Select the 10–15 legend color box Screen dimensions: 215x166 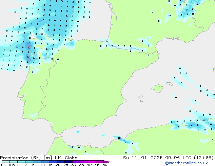(x=45, y=162)
